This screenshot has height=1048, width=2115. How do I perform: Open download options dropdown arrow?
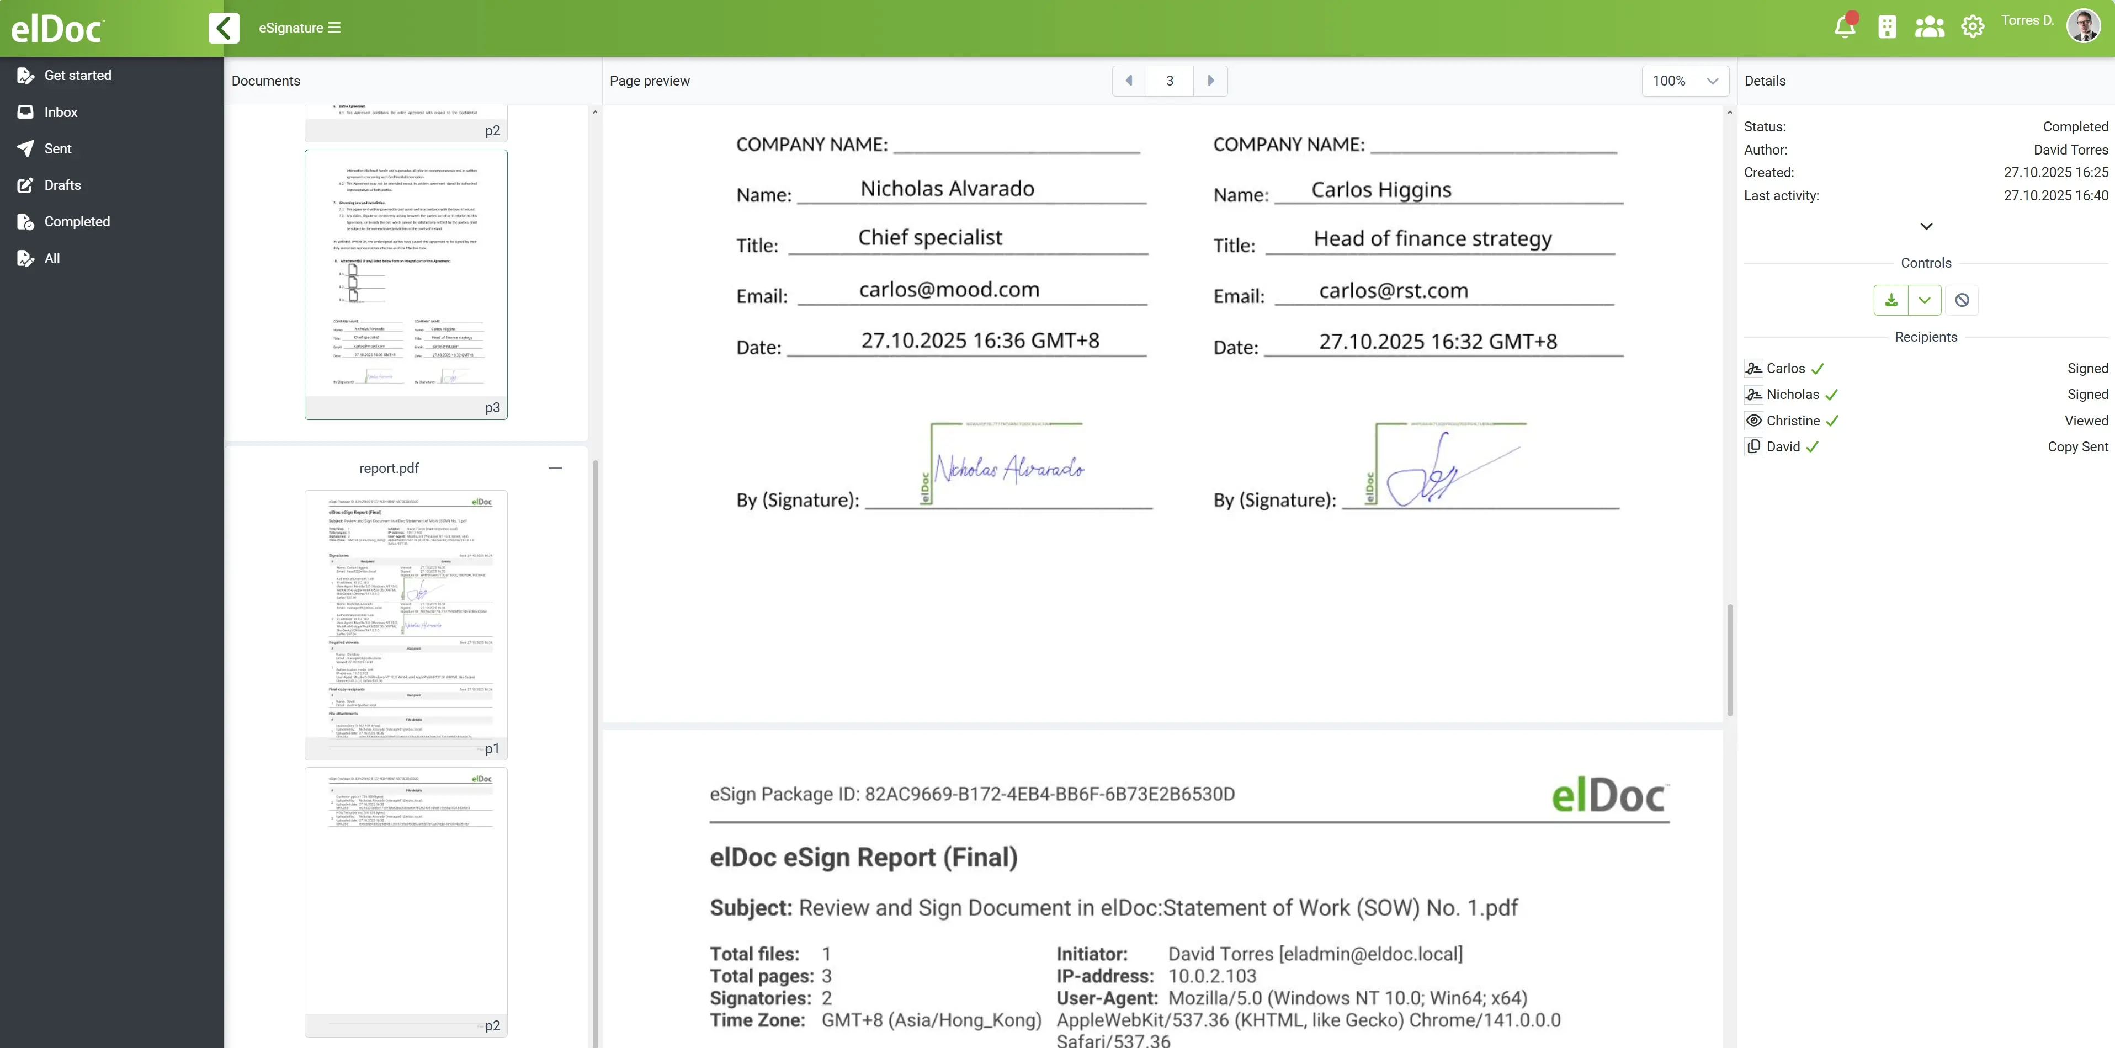tap(1925, 300)
